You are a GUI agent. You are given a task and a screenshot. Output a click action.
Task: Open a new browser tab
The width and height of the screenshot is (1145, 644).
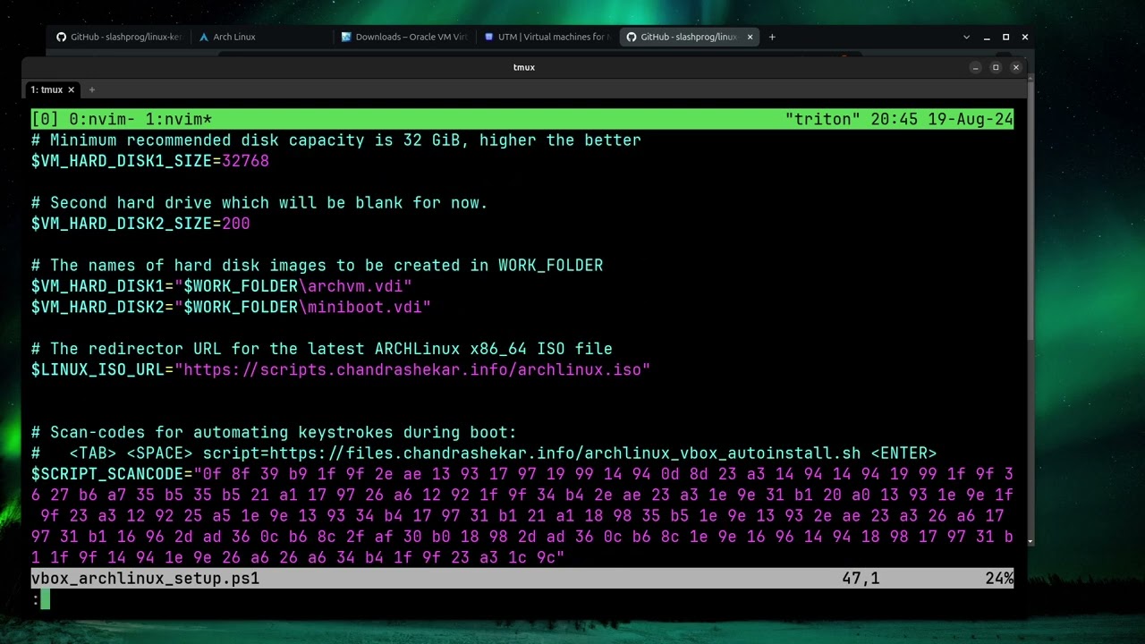tap(772, 37)
